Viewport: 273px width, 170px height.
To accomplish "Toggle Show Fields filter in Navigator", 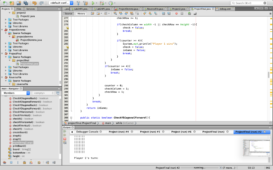I will click(x=11, y=163).
